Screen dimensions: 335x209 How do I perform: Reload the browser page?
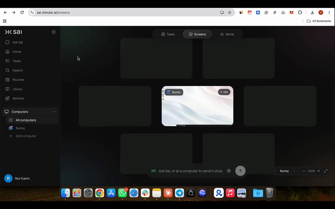pyautogui.click(x=22, y=13)
